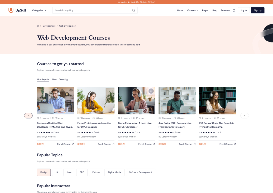Viewport: 273px width, 193px height.
Task: Click the previous carousel arrow
Action: click(x=28, y=115)
